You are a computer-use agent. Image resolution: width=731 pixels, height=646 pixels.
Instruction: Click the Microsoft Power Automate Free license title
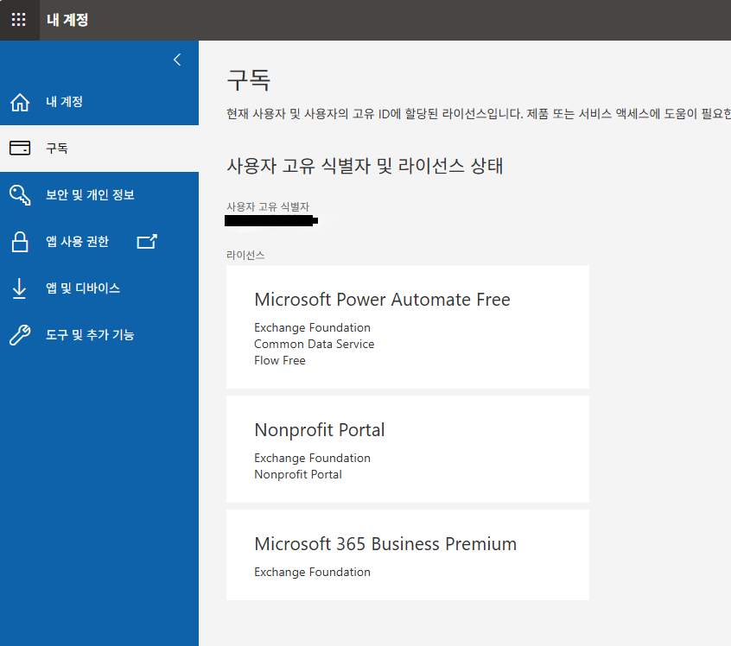coord(382,299)
